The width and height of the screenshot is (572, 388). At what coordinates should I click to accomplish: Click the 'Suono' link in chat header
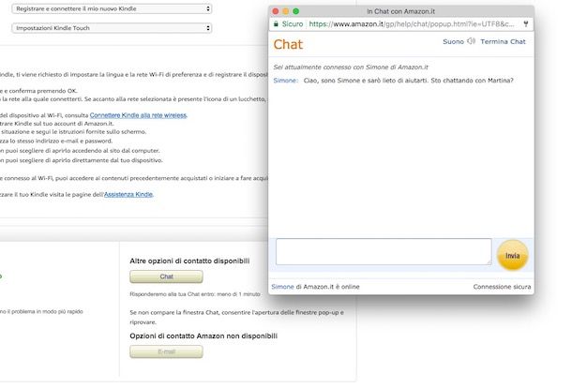click(x=453, y=41)
